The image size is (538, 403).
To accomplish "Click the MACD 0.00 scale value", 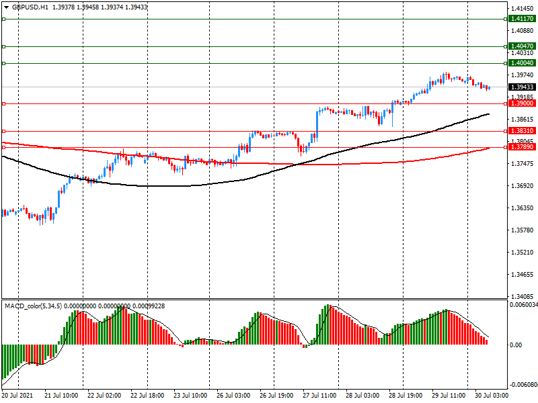I will coord(516,345).
